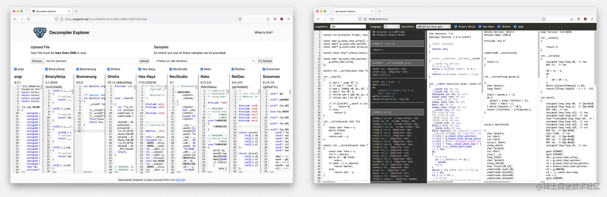Toggle the Hex-Rays checkbox on dogbolt.org
The height and width of the screenshot is (197, 607).
[x=139, y=69]
